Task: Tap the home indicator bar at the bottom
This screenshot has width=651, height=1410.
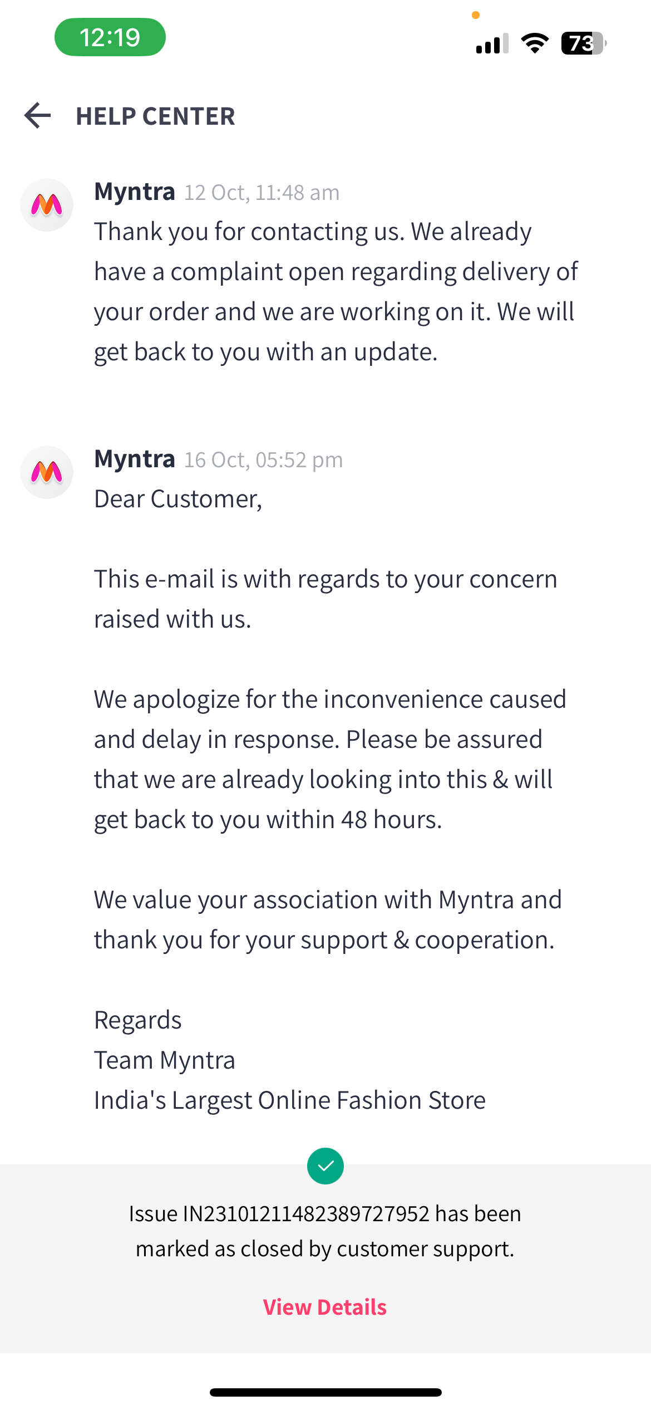Action: coord(325,1392)
